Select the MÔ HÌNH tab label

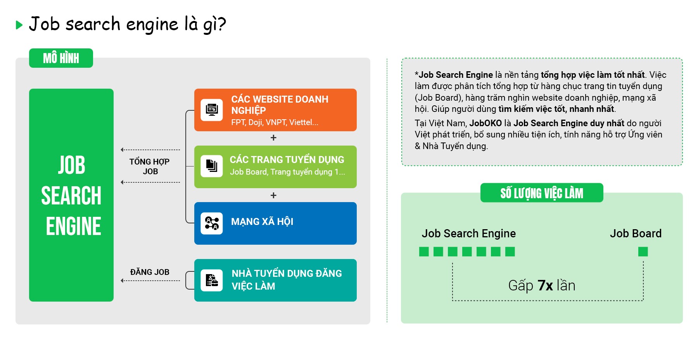click(x=61, y=58)
